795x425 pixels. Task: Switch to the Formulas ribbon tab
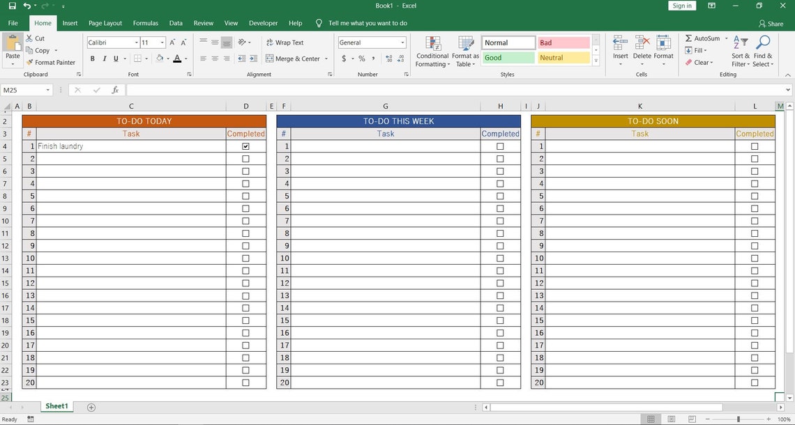click(x=145, y=22)
